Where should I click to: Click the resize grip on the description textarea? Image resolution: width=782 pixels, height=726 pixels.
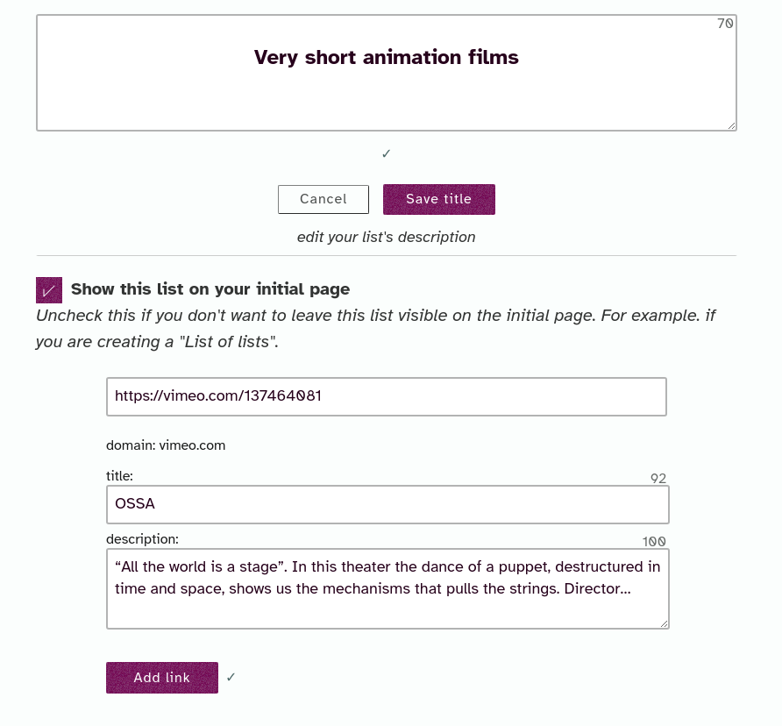(664, 623)
